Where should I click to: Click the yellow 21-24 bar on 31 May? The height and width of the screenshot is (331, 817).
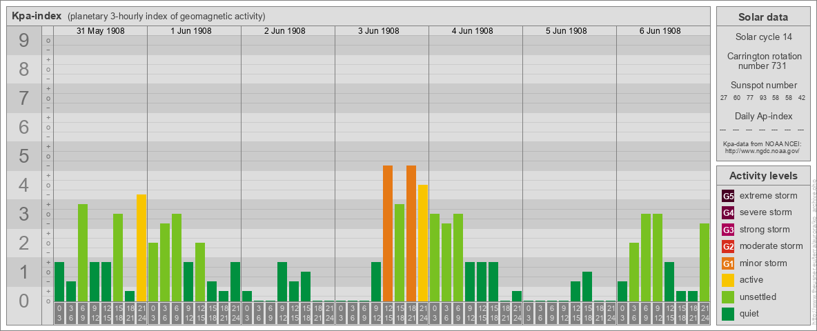click(x=141, y=248)
